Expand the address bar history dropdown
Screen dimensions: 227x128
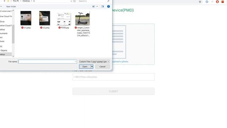(71, 1)
